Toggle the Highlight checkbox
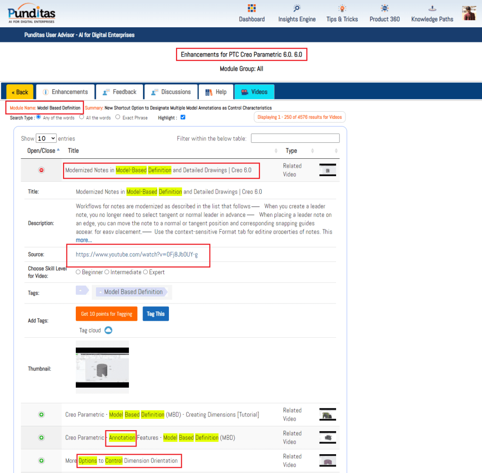This screenshot has height=473, width=482. click(183, 117)
